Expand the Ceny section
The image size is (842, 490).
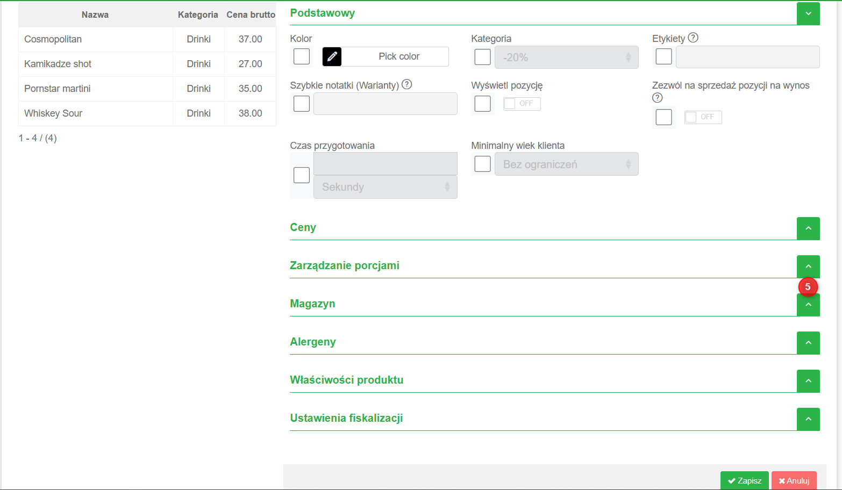pos(808,228)
